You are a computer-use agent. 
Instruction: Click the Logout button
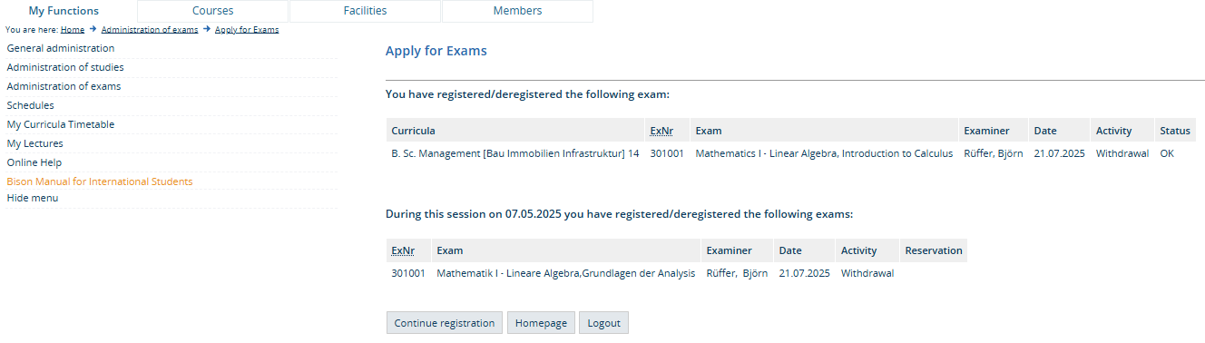[603, 323]
